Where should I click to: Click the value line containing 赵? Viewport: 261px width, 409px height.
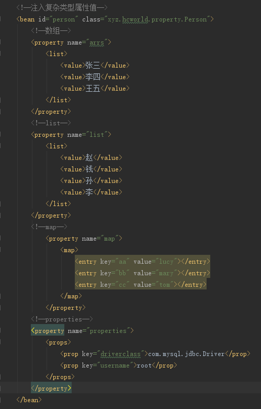point(91,157)
